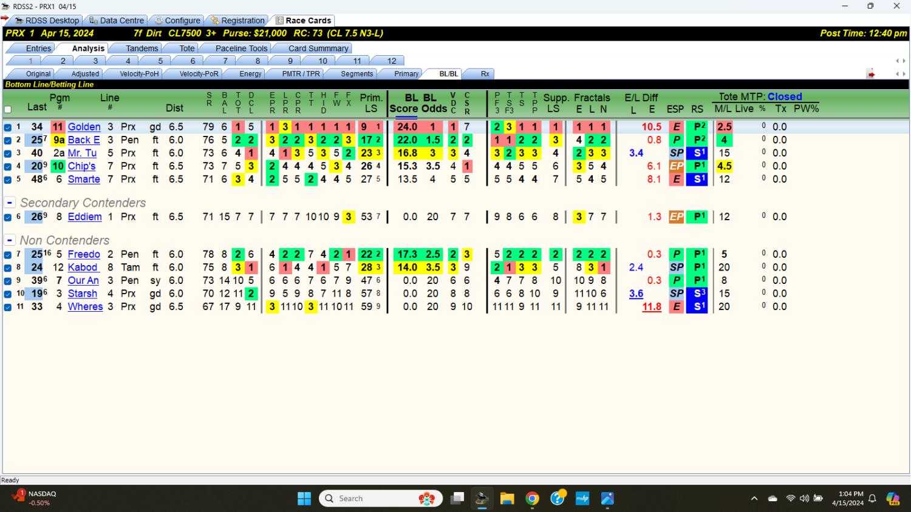911x512 pixels.
Task: Uncheck the checkbox for row 11 Wheres
Action: (8, 307)
